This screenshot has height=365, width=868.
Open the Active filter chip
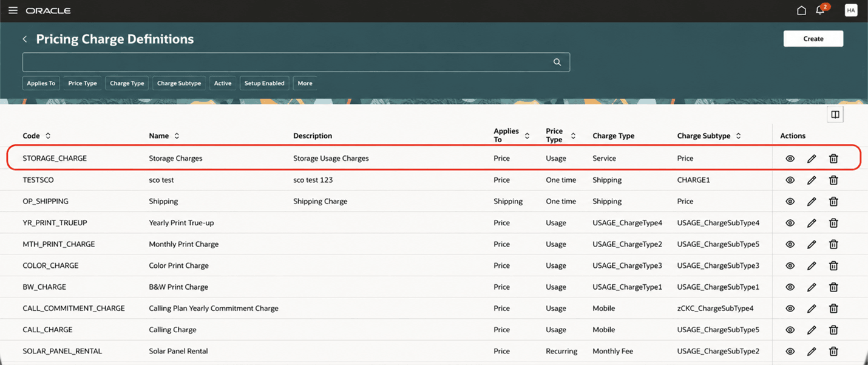click(223, 83)
